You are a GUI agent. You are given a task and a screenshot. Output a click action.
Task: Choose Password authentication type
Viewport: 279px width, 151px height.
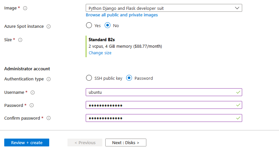tap(129, 78)
